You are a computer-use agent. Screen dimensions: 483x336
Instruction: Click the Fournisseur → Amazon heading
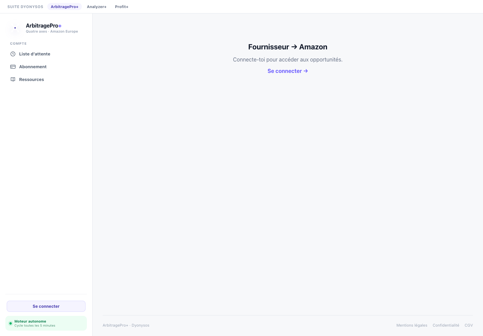tap(288, 47)
